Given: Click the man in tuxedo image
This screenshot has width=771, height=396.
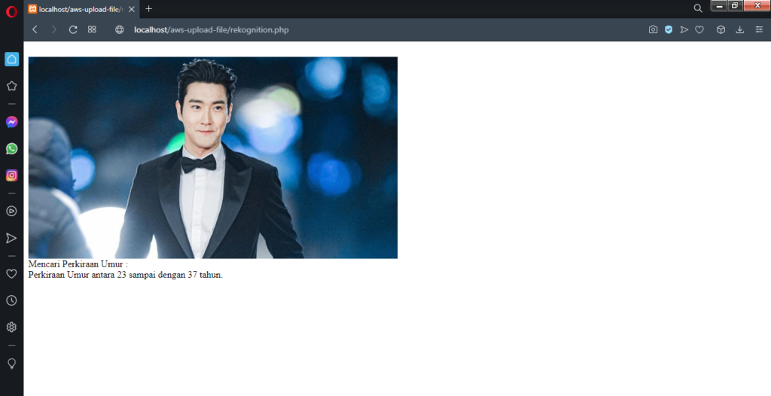Looking at the screenshot, I should coord(213,157).
